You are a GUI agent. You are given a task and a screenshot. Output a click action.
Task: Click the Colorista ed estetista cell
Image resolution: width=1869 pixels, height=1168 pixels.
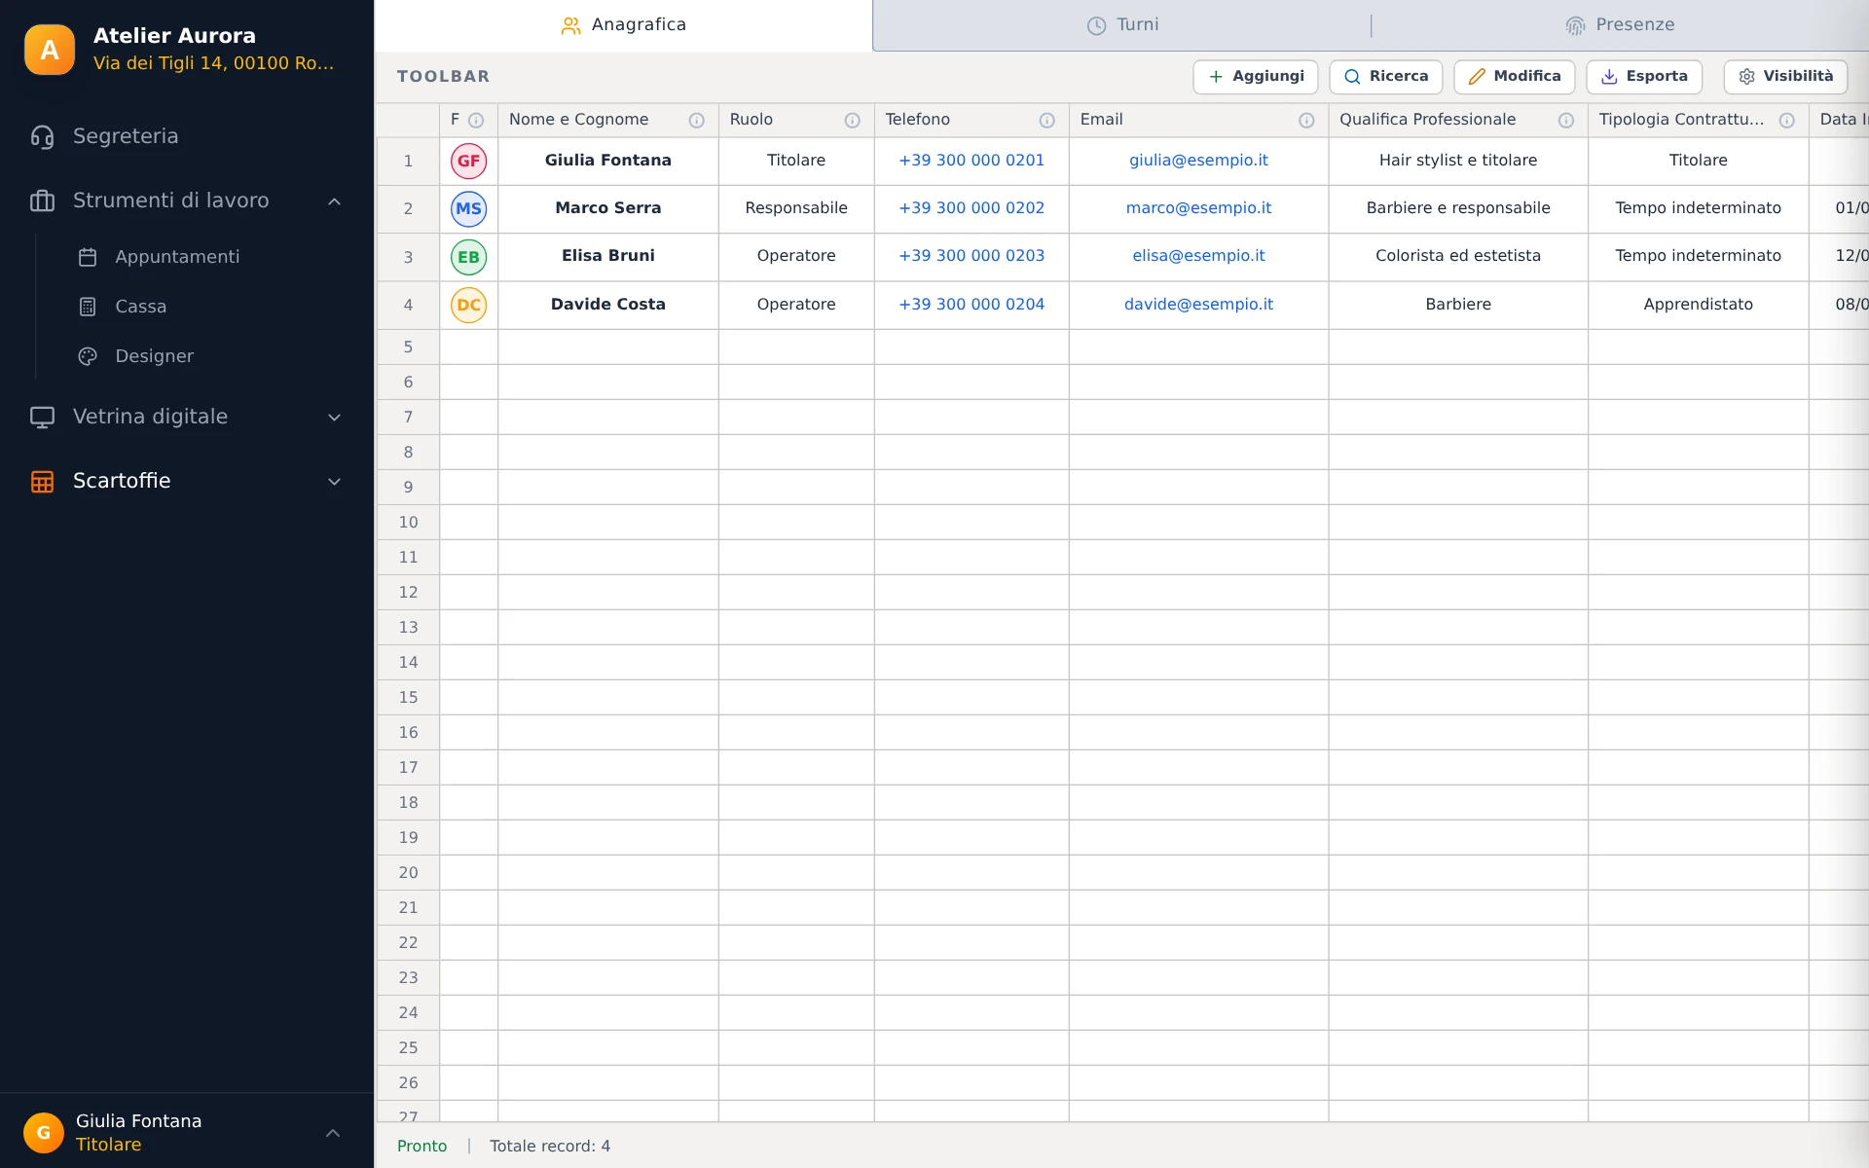click(x=1458, y=256)
